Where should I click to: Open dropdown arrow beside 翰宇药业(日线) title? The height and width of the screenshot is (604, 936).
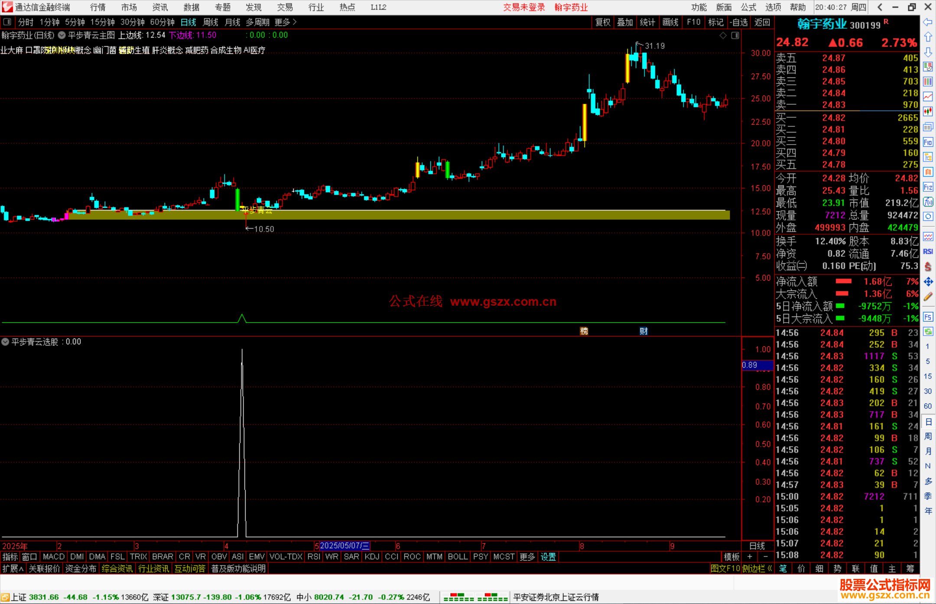(x=62, y=35)
